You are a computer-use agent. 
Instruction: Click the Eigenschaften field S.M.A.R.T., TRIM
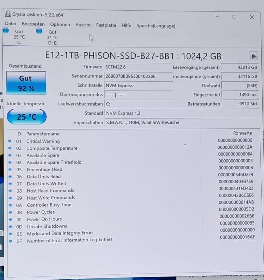click(x=182, y=122)
